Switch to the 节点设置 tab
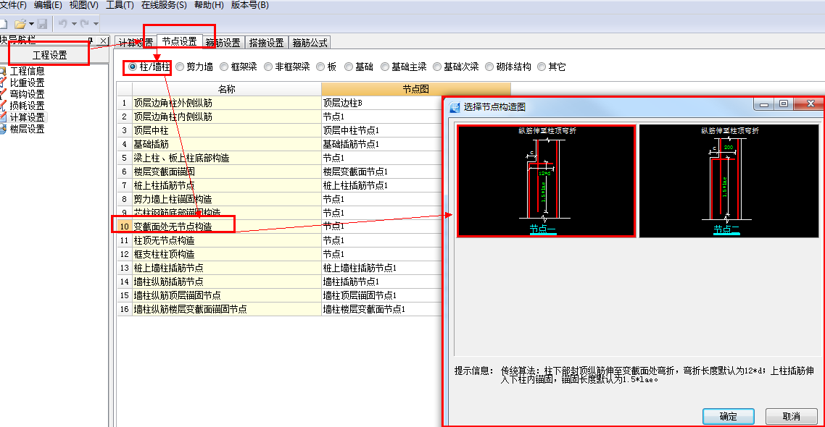This screenshot has height=427, width=825. 179,41
